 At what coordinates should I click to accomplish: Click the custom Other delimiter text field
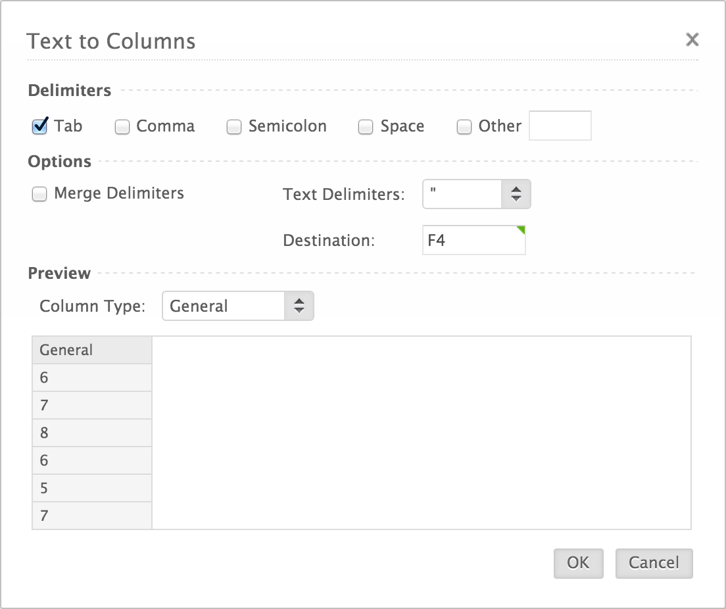(560, 126)
